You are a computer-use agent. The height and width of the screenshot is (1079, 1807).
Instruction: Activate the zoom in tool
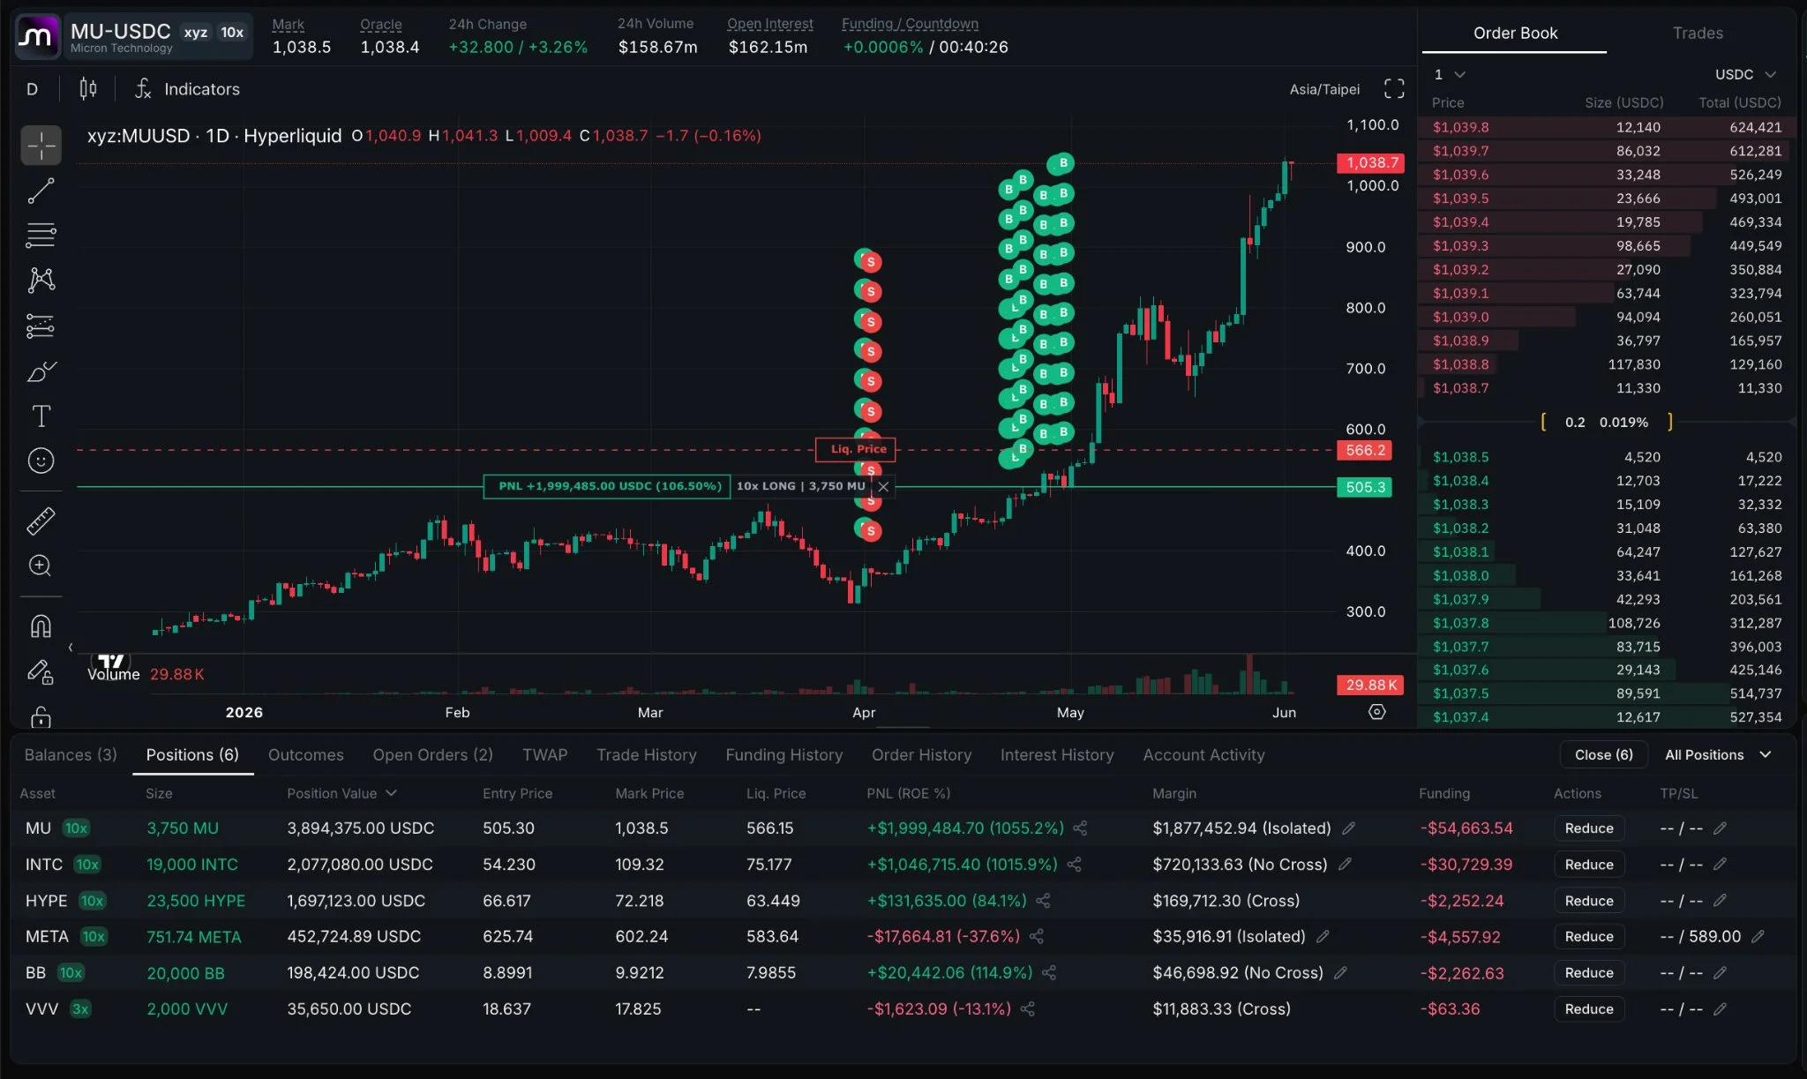click(41, 566)
